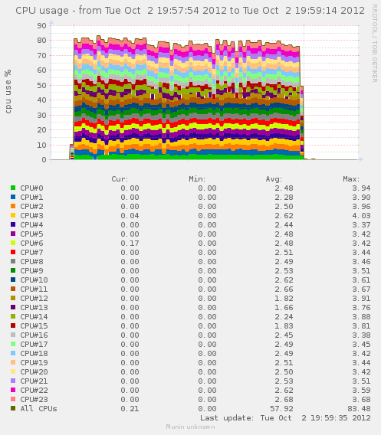Click the Max column header
The width and height of the screenshot is (381, 435).
coord(351,179)
